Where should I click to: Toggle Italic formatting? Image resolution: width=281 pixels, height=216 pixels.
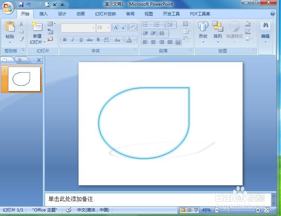tap(73, 40)
